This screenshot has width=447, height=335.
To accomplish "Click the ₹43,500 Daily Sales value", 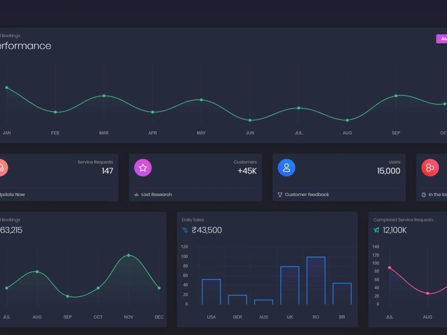I will (x=207, y=230).
